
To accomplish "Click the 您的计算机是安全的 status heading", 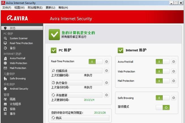I will pos(78,33).
